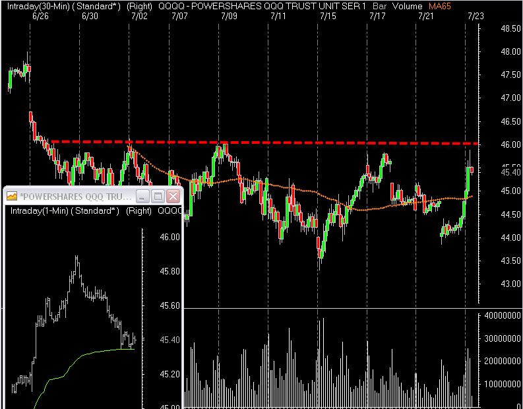Click the QQQQ - POWERSHARES QQQ TRUST title text
The image size is (523, 409).
pos(262,7)
